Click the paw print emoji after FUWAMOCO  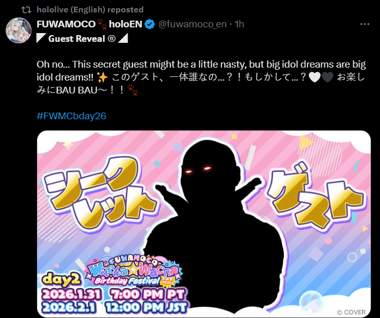(102, 24)
